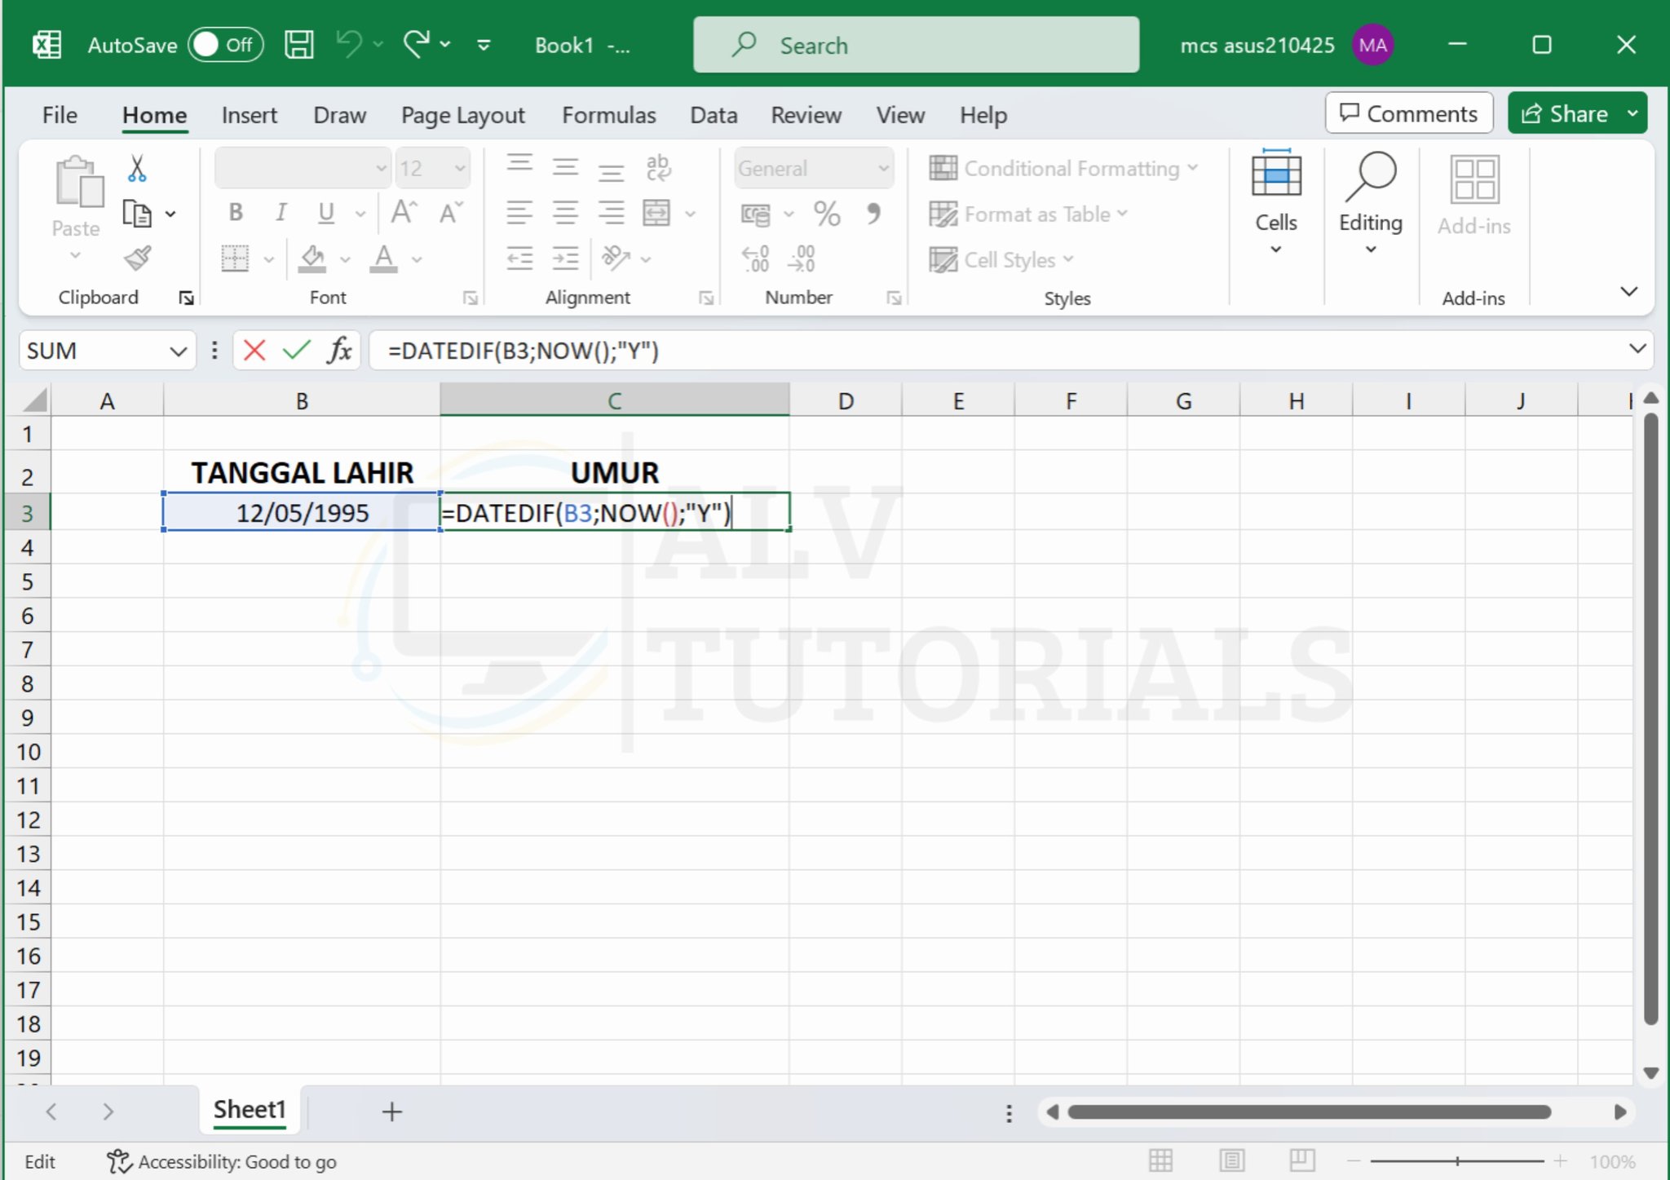Open the Formulas ribbon tab

[x=608, y=115]
